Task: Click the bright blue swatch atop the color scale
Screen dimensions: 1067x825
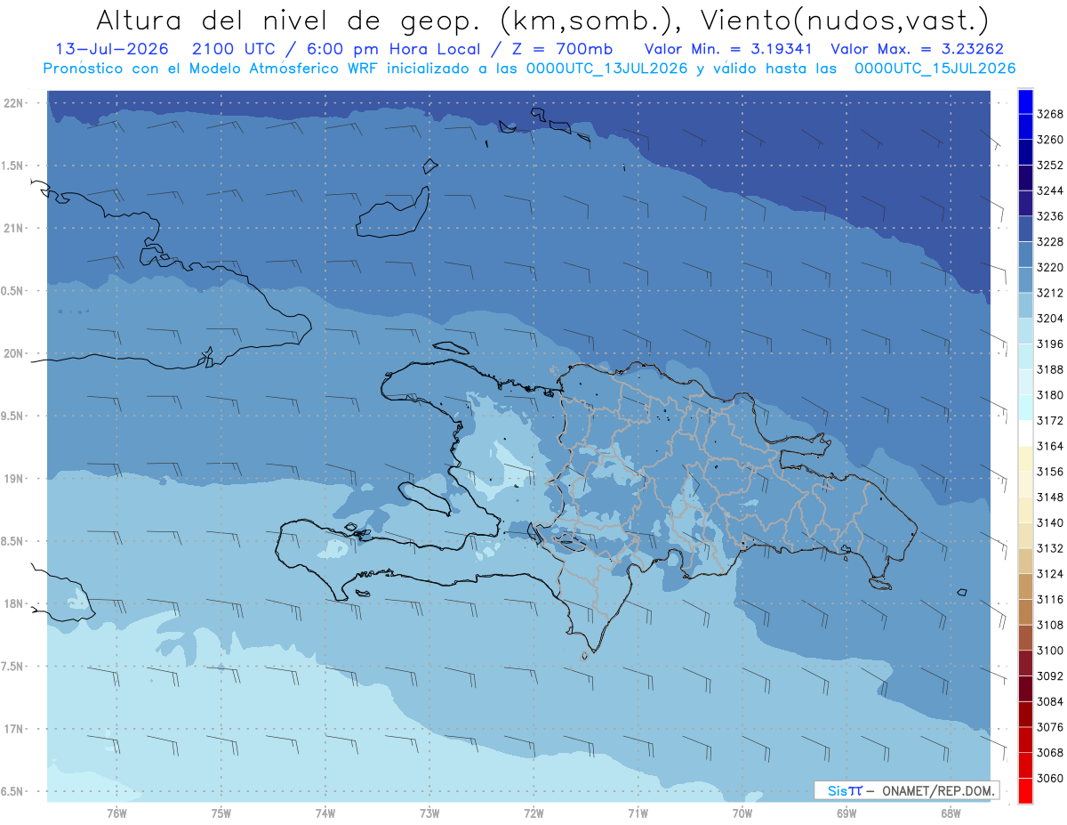Action: [1025, 101]
